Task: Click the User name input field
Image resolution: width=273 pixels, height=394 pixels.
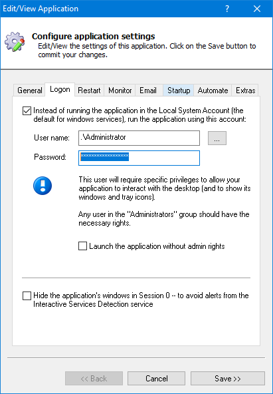Action: point(139,138)
